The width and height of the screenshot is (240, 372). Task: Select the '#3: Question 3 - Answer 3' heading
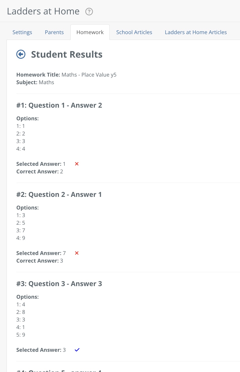59,284
